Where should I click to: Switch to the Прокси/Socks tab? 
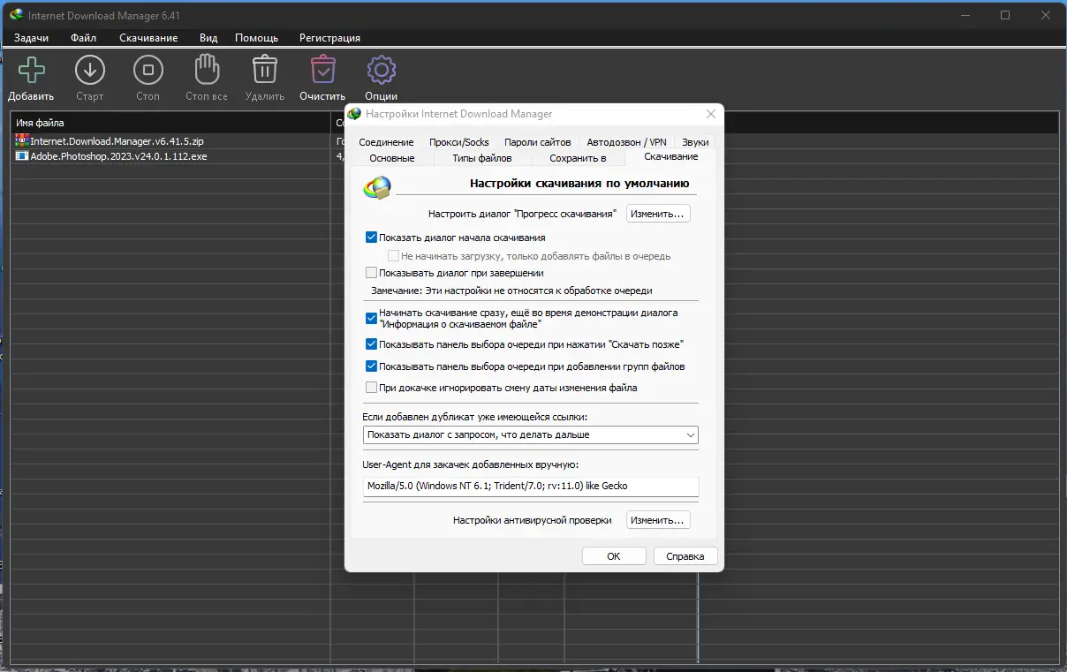click(x=459, y=142)
